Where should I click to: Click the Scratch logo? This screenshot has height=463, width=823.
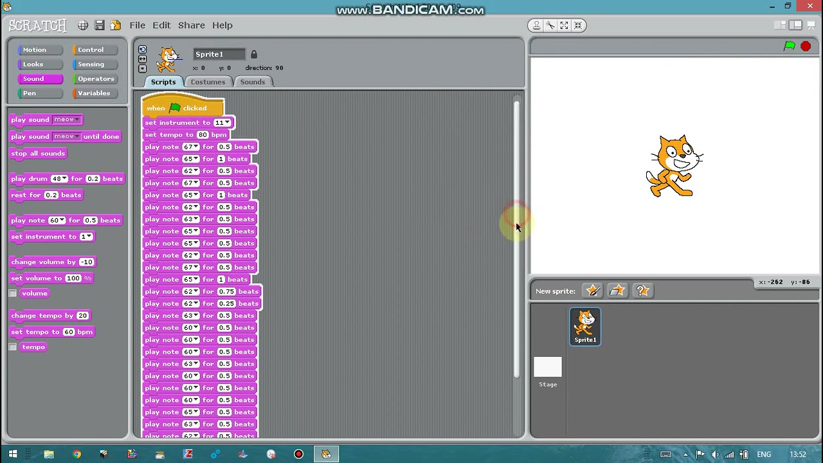point(37,25)
